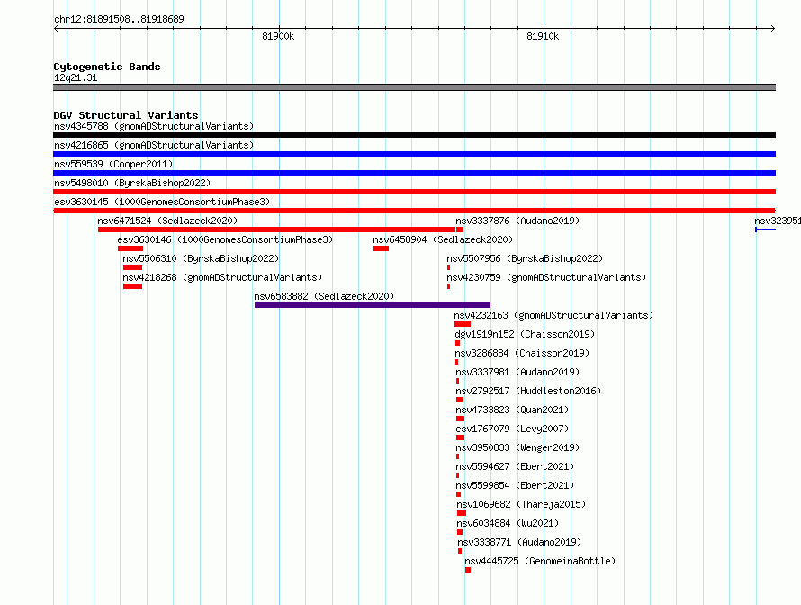801x605 pixels.
Task: Select the red nsv5506310 variant bar
Action: (132, 267)
